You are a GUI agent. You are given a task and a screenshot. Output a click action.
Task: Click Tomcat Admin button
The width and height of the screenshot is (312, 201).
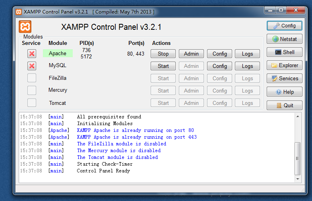click(x=191, y=103)
